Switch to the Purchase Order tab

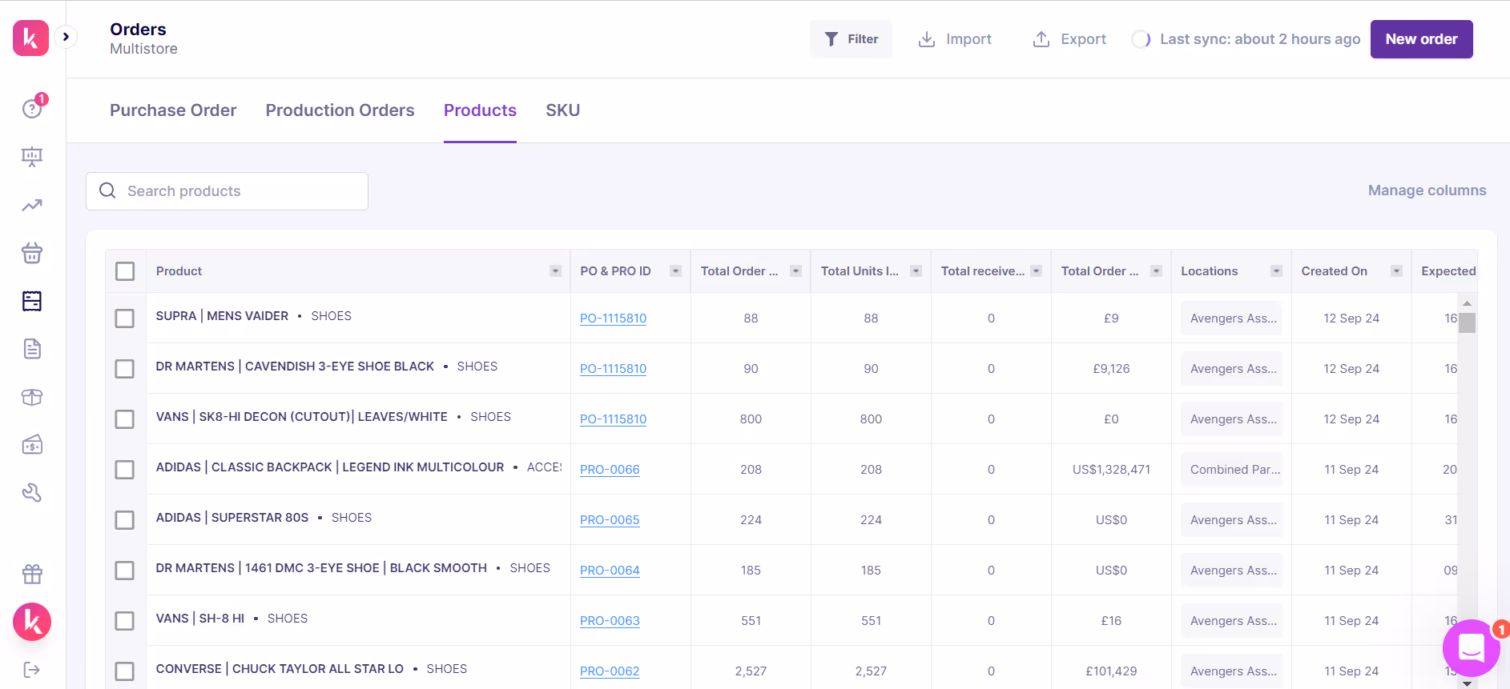click(173, 110)
